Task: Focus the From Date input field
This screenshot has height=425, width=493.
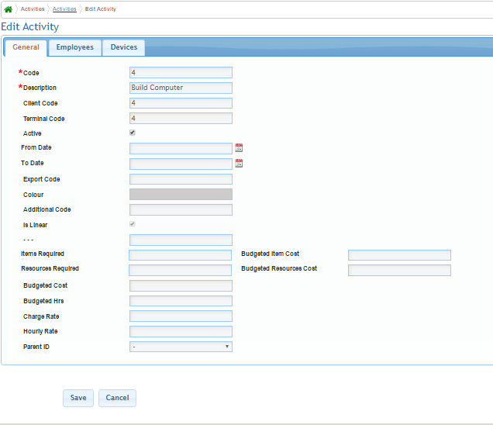Action: coord(181,148)
